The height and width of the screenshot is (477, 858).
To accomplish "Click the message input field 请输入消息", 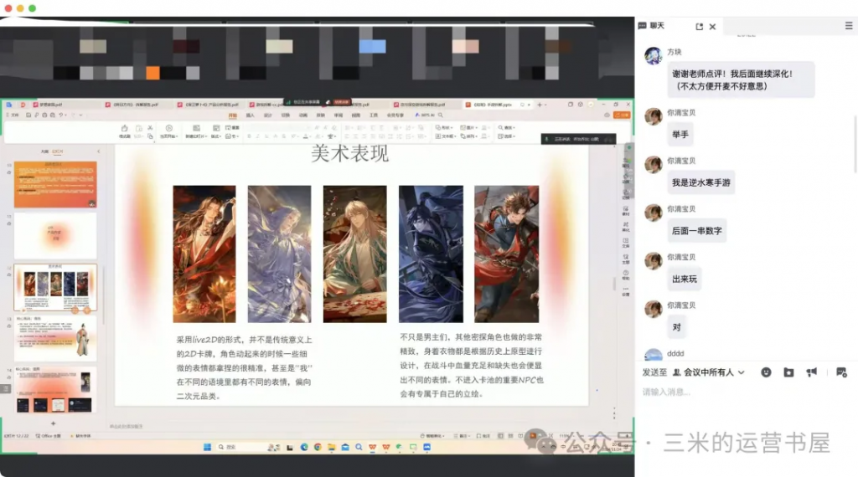I will point(737,392).
